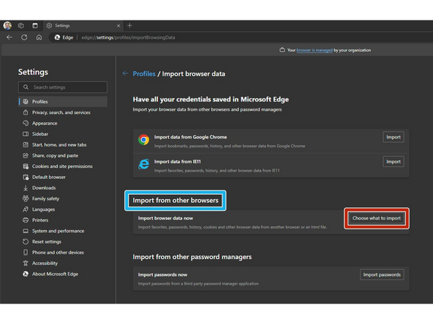This screenshot has width=433, height=324.
Task: Click the Import passwords button
Action: point(382,274)
